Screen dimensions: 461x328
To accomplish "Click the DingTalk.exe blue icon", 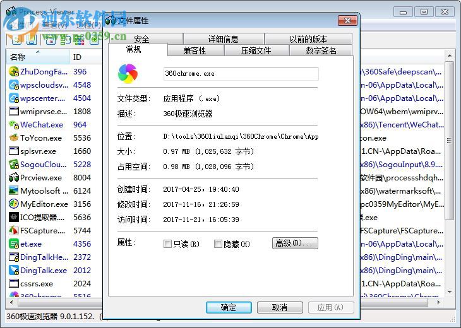I will pyautogui.click(x=13, y=270).
